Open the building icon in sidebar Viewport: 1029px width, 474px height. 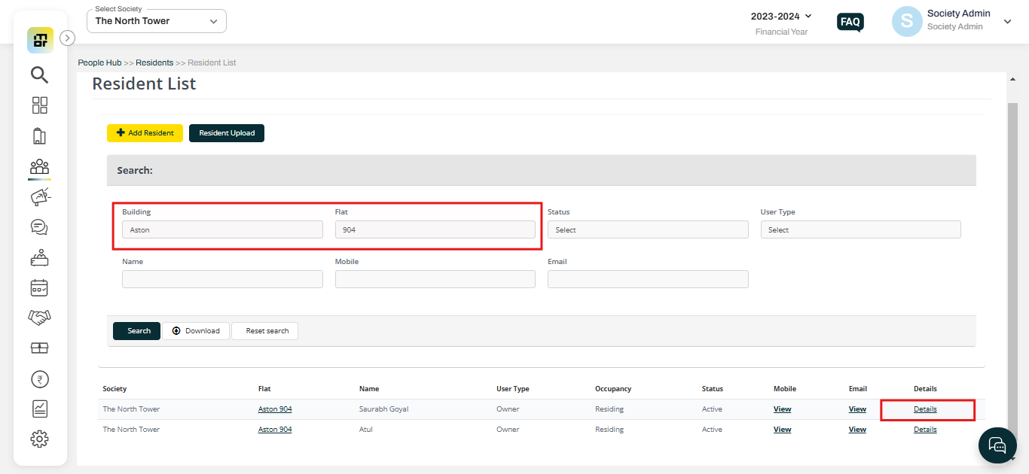[x=40, y=136]
